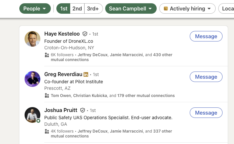Click the gold Actively hiring premium icon
Screen dimensions: 234x144
166,8
